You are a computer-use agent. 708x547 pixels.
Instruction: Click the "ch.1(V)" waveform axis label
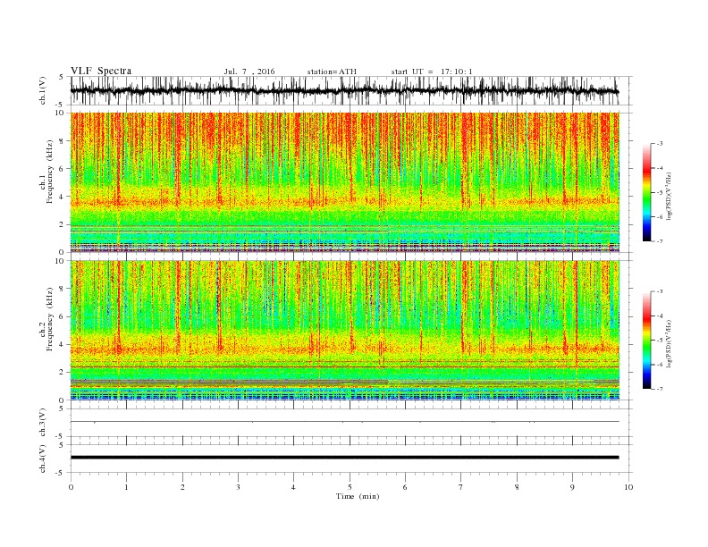point(43,90)
